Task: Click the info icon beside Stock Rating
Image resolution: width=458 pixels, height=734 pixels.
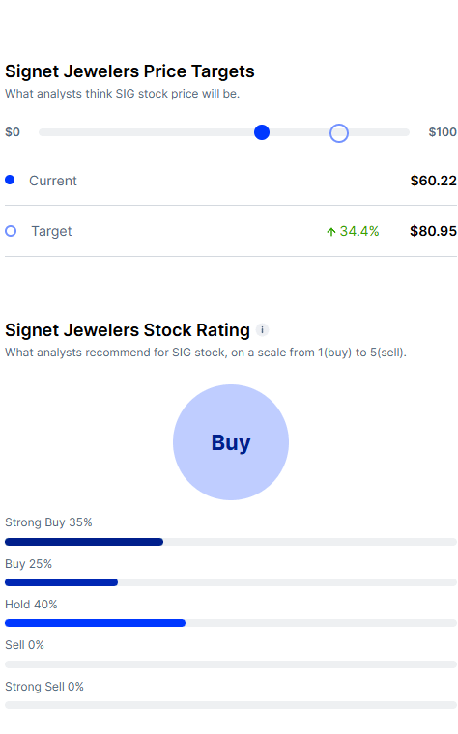Action: (262, 330)
